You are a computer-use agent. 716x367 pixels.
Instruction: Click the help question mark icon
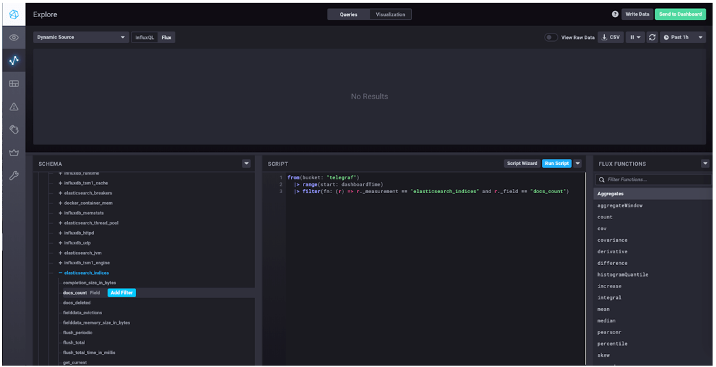(x=615, y=14)
